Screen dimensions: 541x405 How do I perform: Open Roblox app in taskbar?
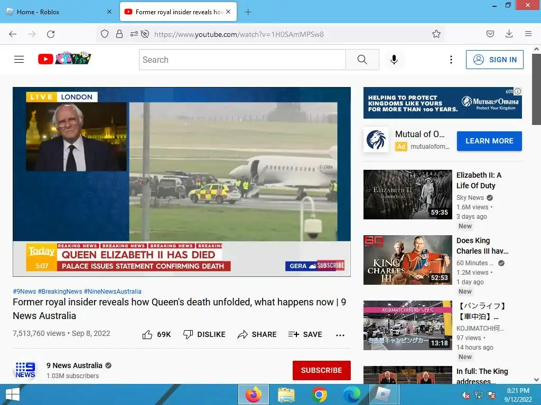click(x=384, y=394)
